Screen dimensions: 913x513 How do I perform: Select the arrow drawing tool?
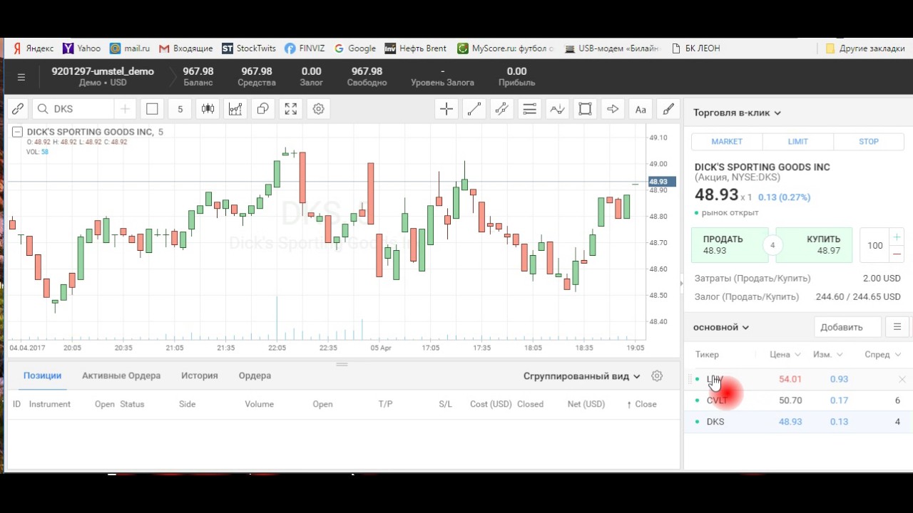(x=613, y=109)
